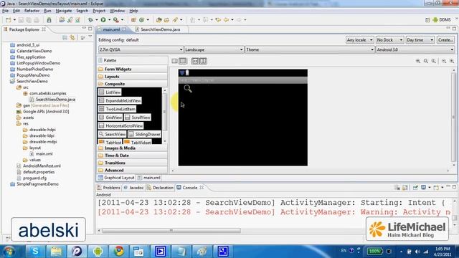Select the SlidingDrawer palette widget
This screenshot has width=459, height=258.
pyautogui.click(x=145, y=134)
